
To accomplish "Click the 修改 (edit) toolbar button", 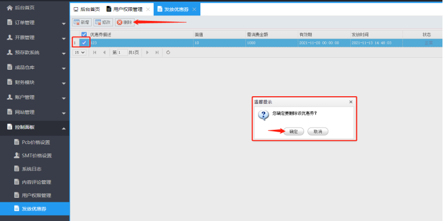I will tap(103, 23).
